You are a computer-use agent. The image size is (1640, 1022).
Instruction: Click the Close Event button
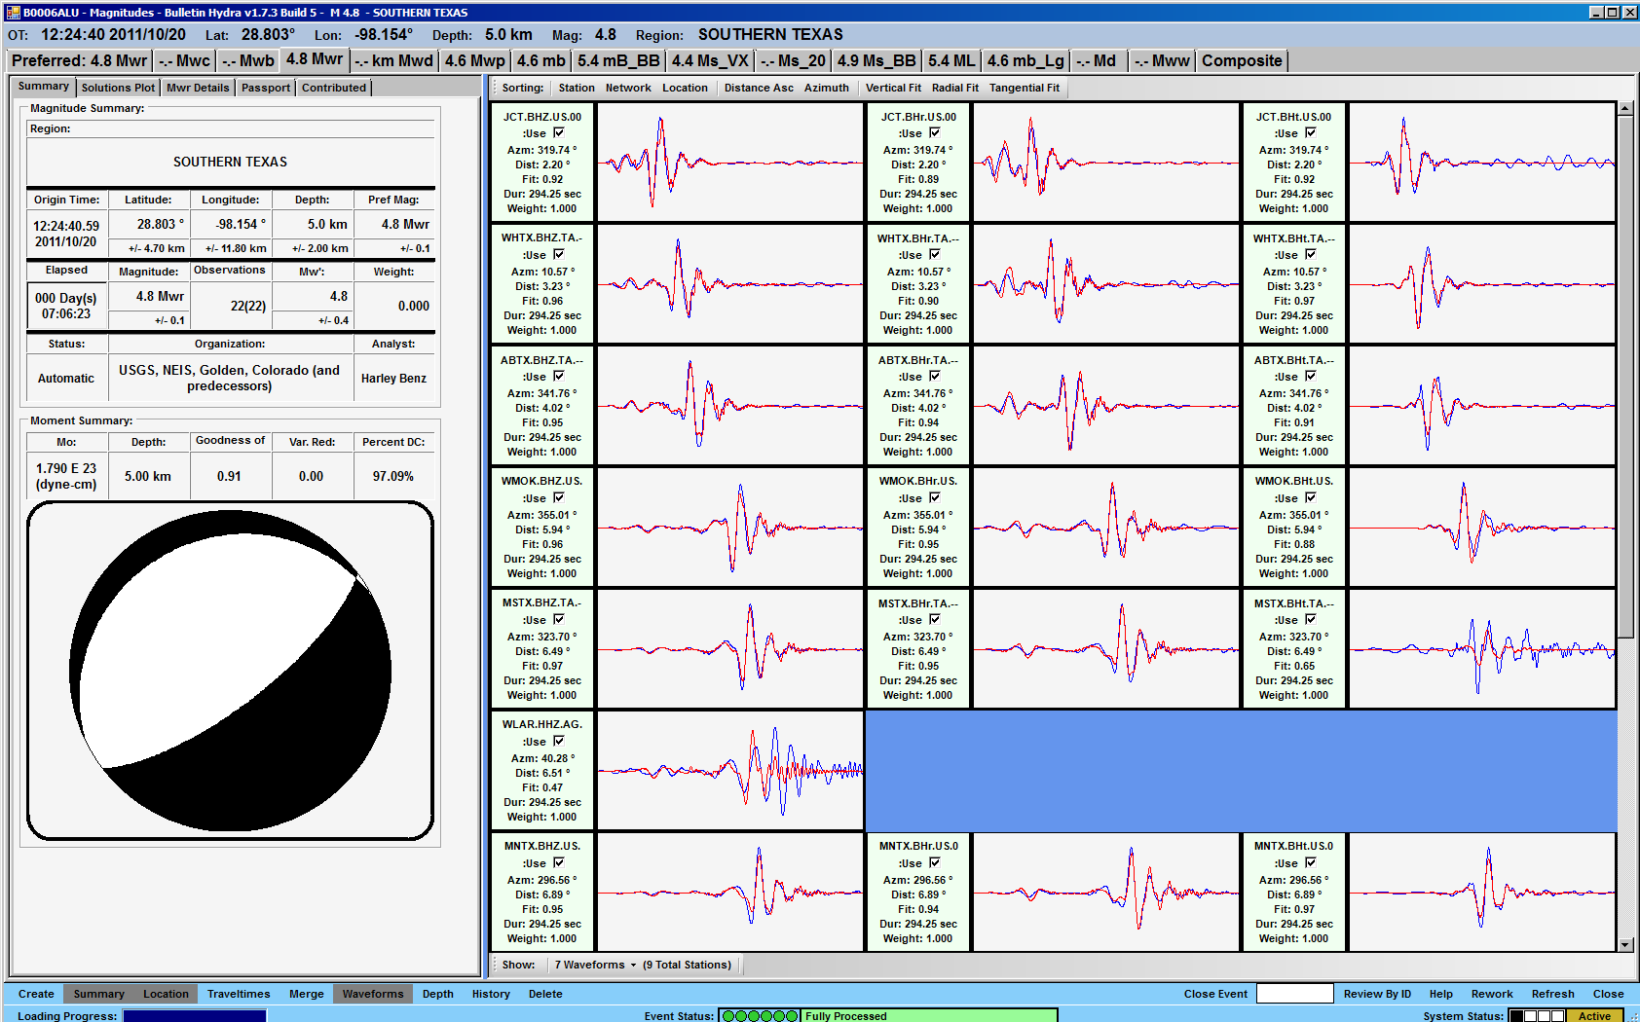tap(1215, 994)
